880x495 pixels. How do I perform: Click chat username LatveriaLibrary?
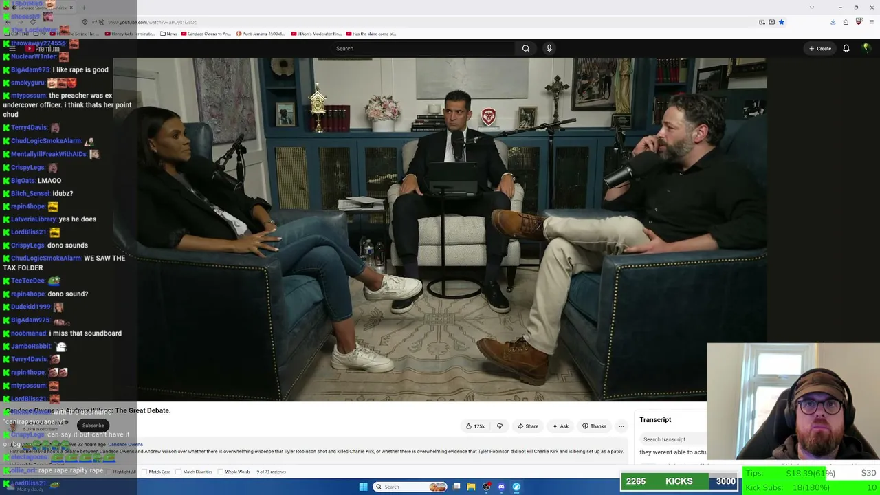point(34,219)
